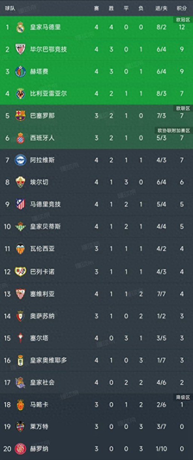Select the Real Sociedad crest icon

[x=20, y=383]
